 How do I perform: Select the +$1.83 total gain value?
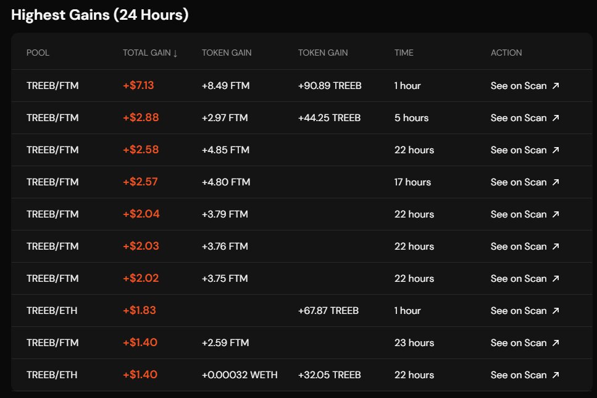[140, 310]
